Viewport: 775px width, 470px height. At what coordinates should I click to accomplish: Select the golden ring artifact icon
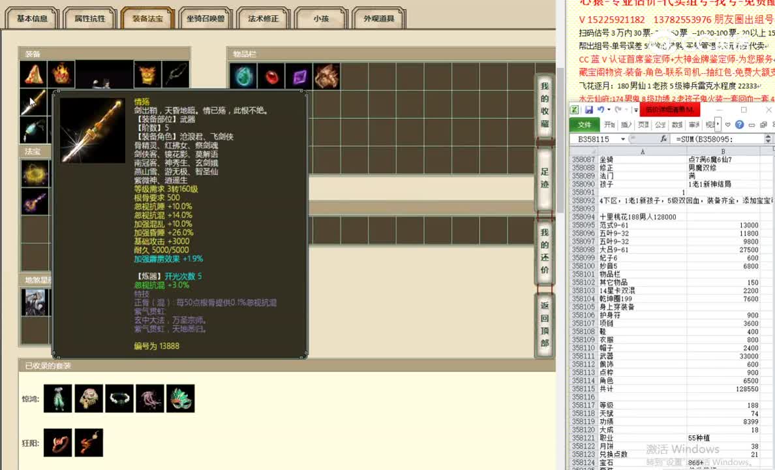[x=35, y=174]
